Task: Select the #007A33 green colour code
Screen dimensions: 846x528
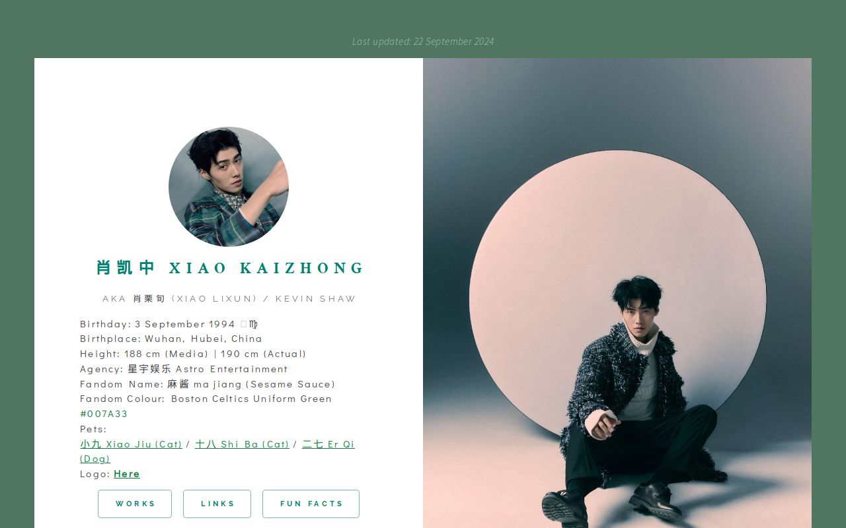Action: click(104, 414)
